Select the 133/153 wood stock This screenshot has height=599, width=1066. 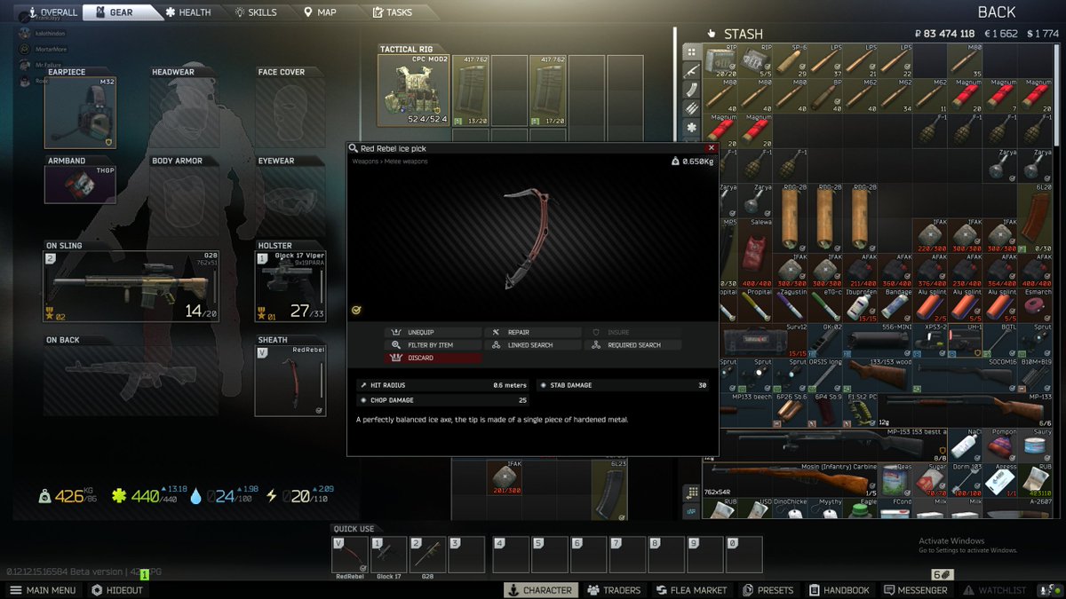point(878,375)
